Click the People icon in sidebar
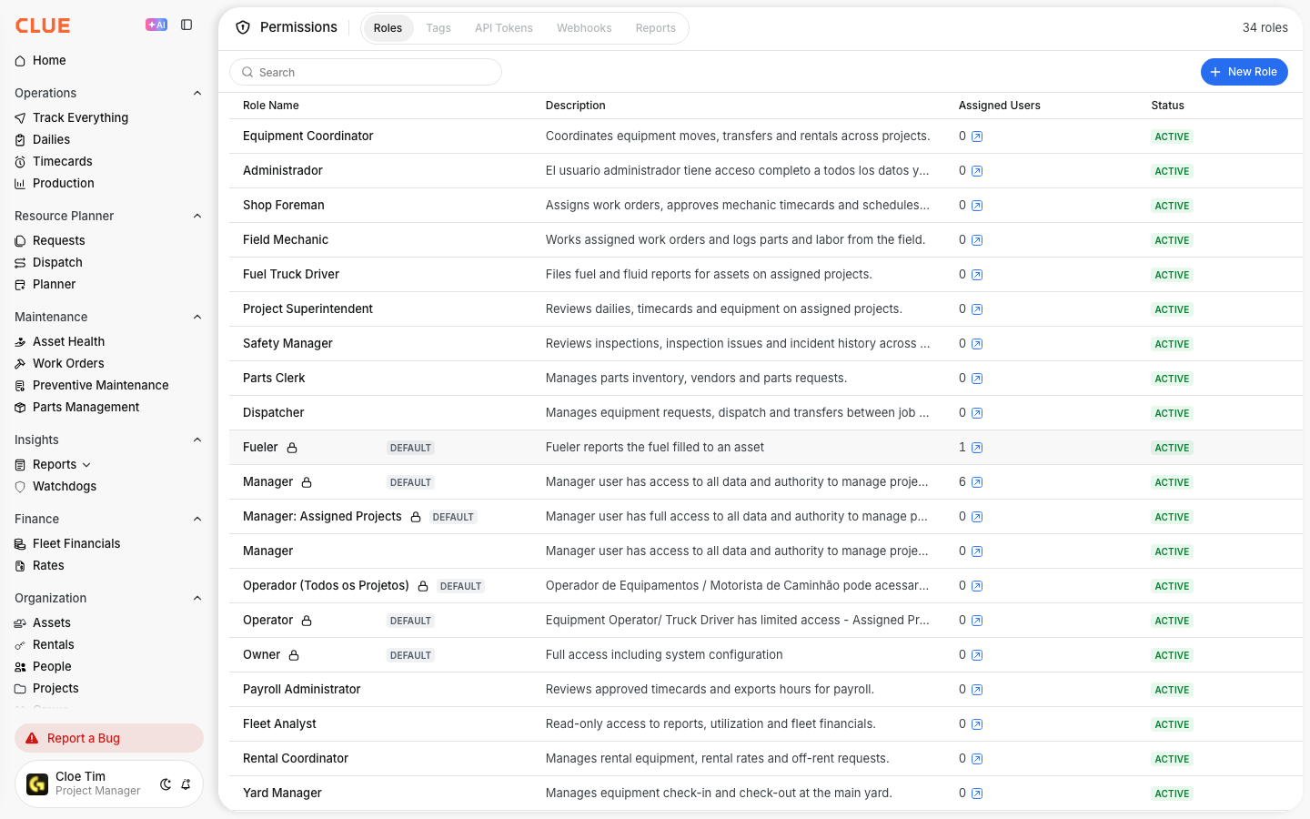The image size is (1310, 819). pos(20,667)
